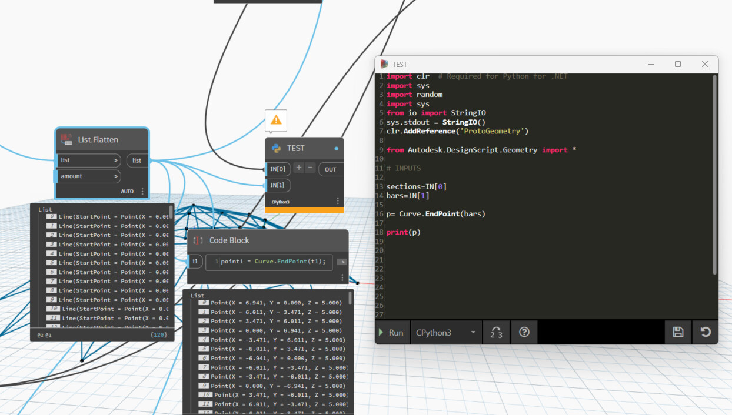
Task: Click the bracket icon on the Code Block node
Action: pos(197,240)
